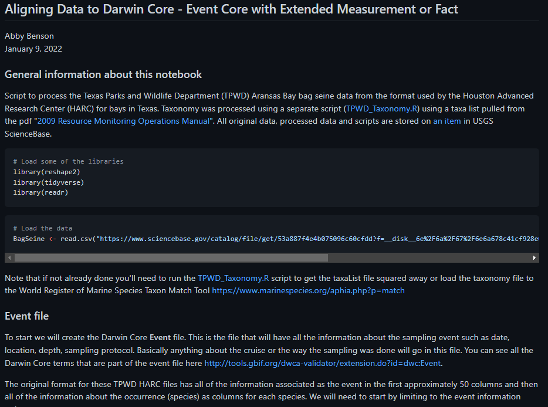Screen dimensions: 548x407
Task: Click the library(tidyverse) code line
Action: 49,182
